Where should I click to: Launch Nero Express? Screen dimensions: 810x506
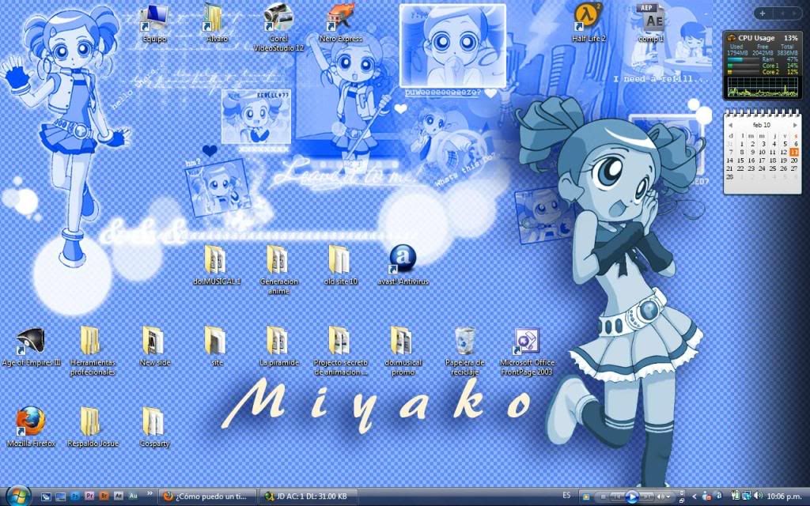340,23
